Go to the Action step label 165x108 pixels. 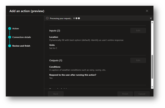coord(15,29)
